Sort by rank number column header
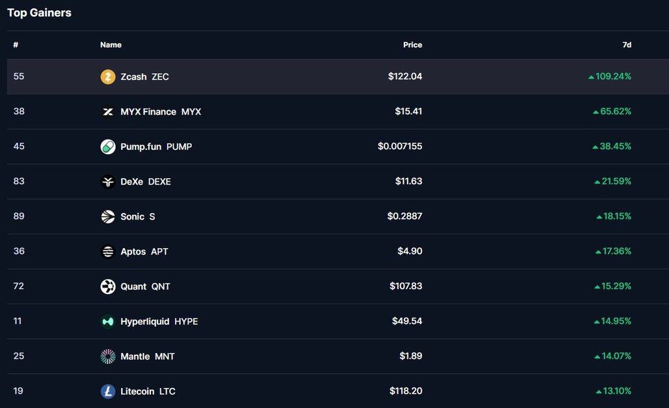 pos(16,45)
